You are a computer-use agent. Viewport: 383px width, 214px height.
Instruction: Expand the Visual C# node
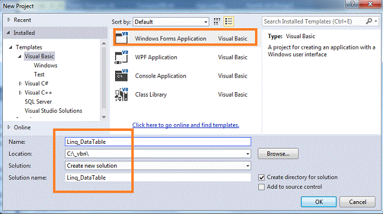20,84
